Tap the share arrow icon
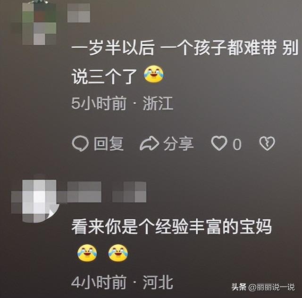The image size is (302, 298). [x=149, y=143]
